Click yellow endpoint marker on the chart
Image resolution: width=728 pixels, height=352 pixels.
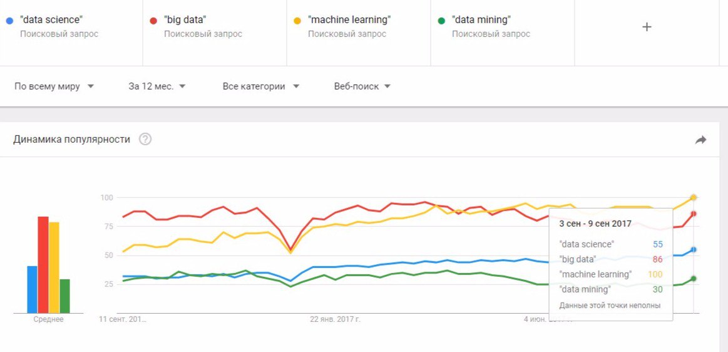pos(694,197)
